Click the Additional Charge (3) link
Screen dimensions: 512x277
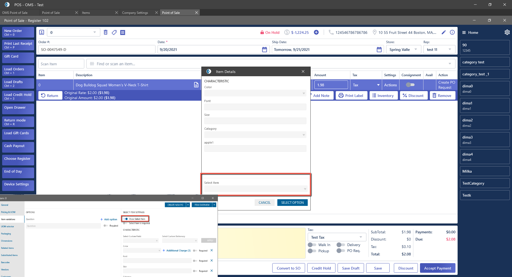coord(177,251)
